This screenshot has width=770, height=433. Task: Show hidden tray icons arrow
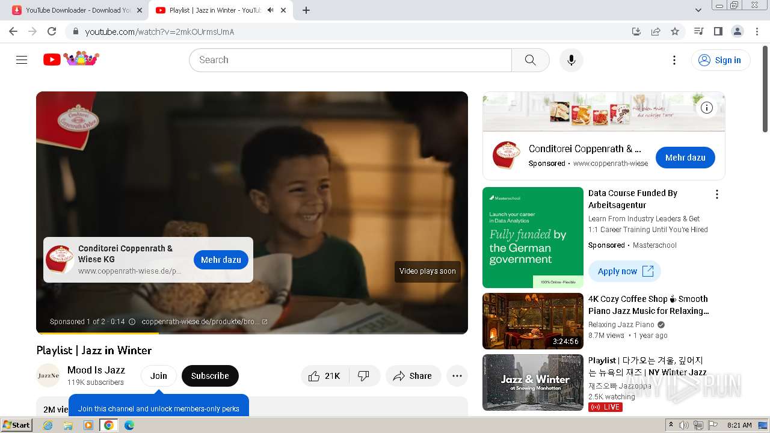[671, 425]
